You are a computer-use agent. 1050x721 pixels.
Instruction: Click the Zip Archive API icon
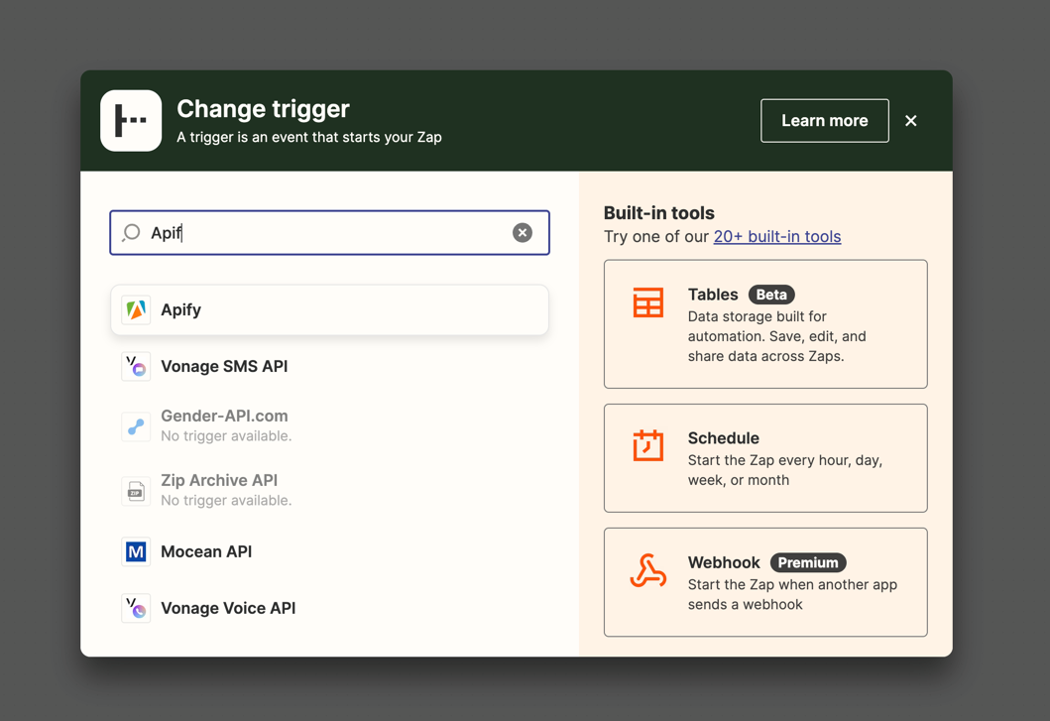136,490
